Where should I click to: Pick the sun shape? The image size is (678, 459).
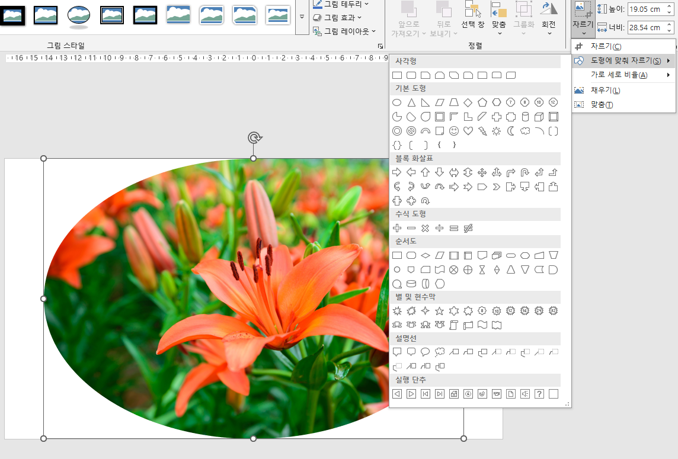tap(497, 131)
